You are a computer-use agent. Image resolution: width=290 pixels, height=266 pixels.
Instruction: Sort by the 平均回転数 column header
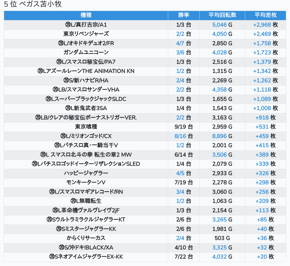pos(222,15)
